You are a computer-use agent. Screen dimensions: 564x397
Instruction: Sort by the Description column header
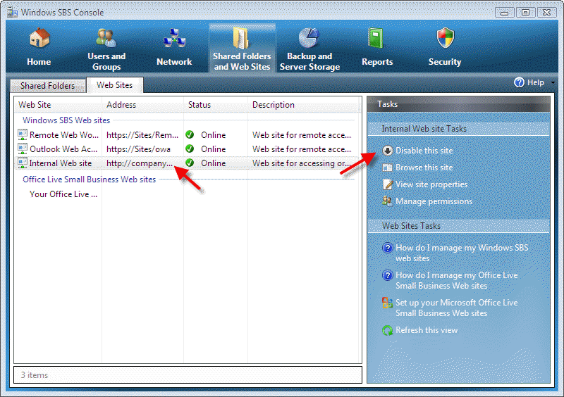[x=274, y=105]
